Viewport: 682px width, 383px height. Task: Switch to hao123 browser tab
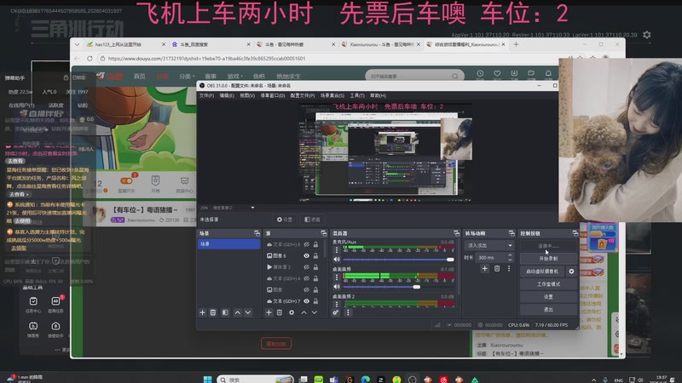(126, 44)
